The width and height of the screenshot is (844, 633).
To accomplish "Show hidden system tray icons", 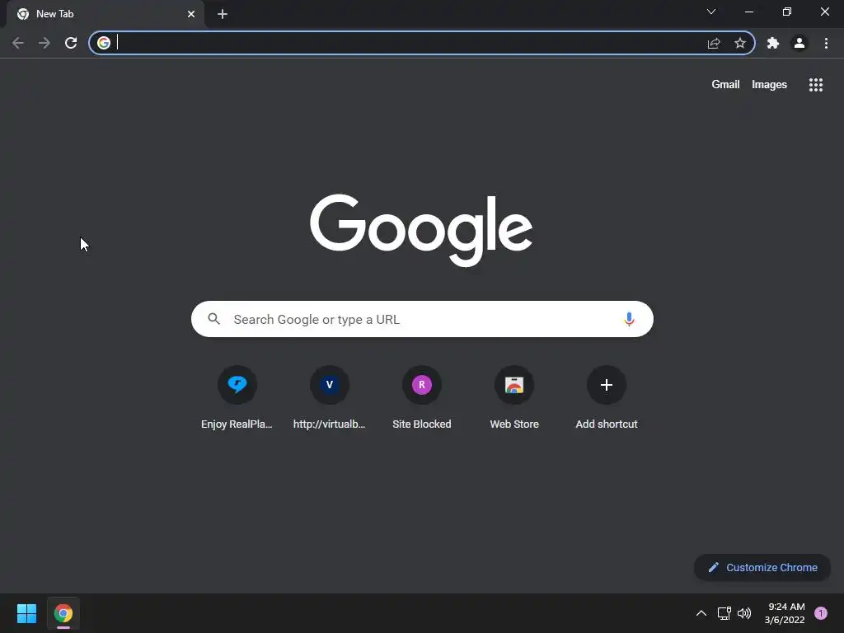I will (x=701, y=613).
